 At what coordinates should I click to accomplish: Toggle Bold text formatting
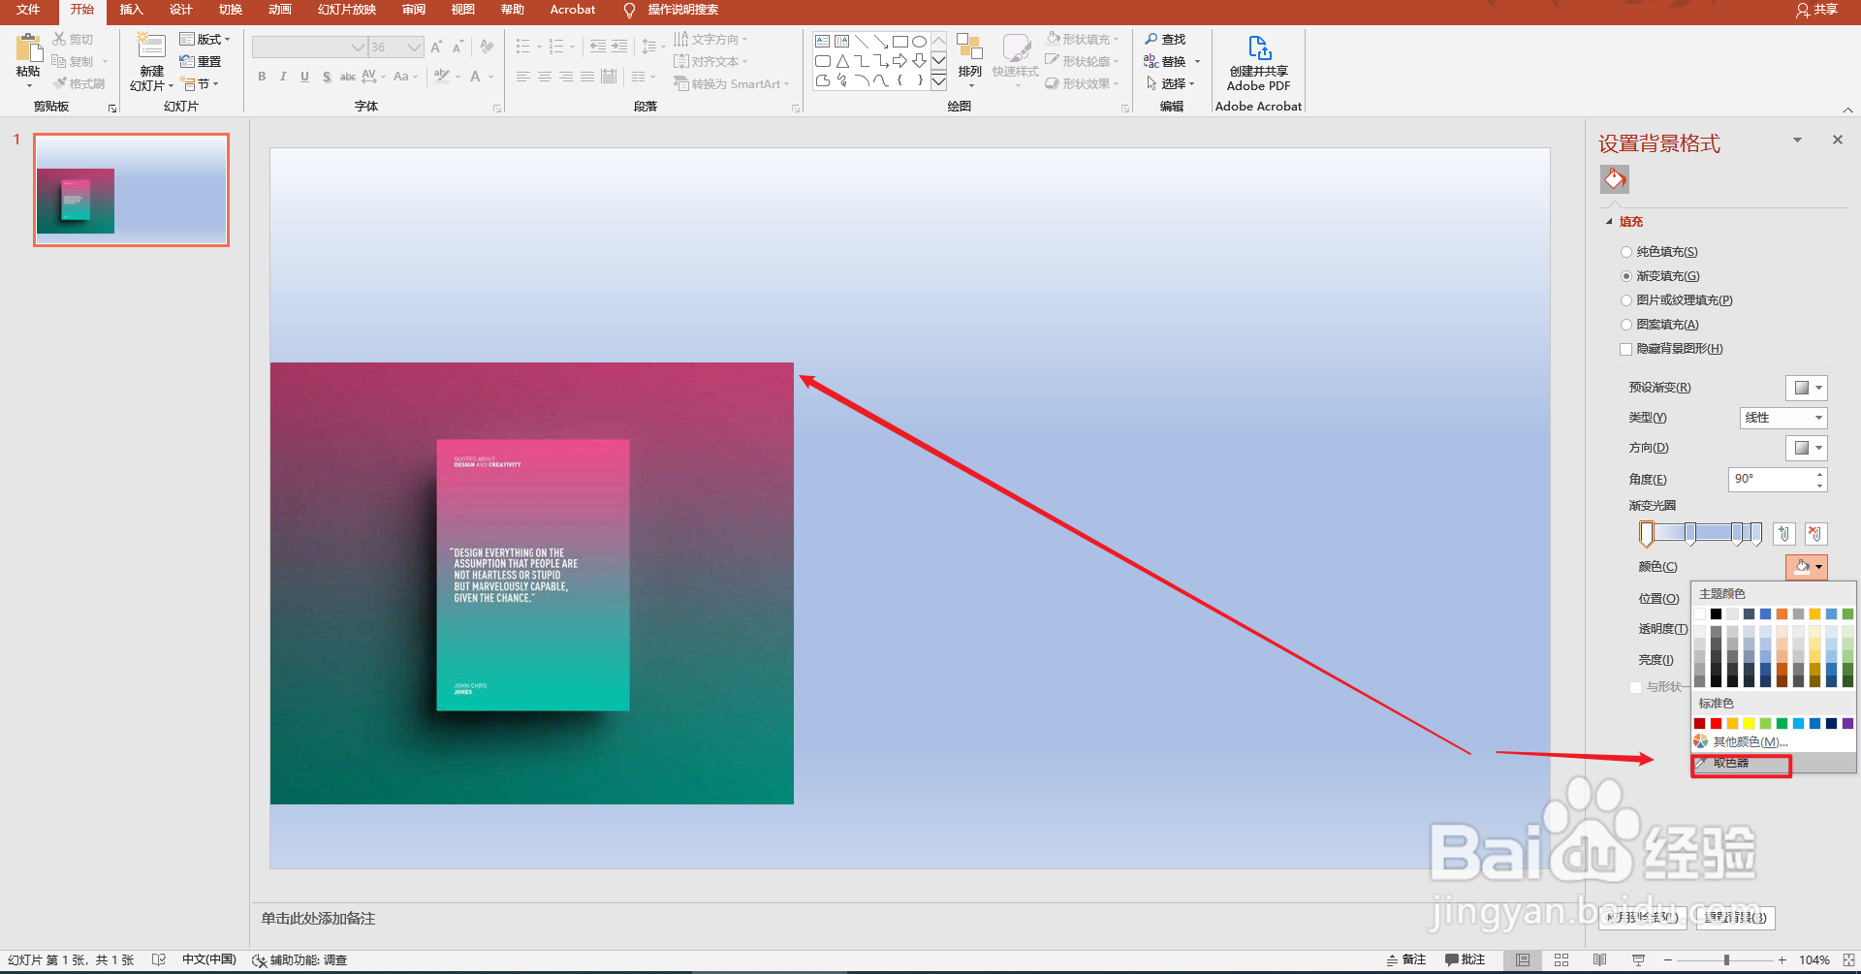point(262,77)
